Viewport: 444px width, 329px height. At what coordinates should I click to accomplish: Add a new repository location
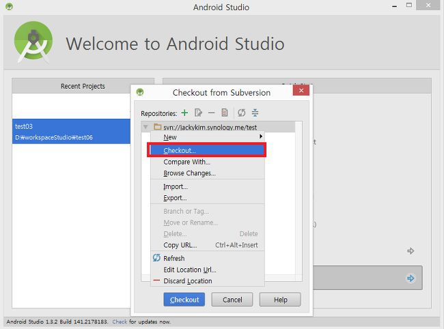click(x=184, y=113)
